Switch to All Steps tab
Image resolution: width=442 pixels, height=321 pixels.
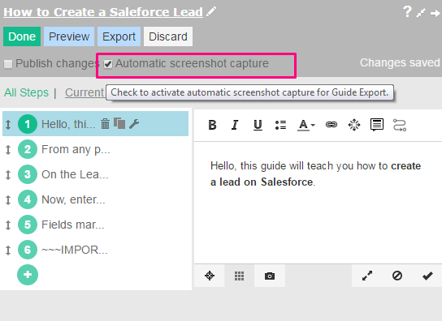click(26, 92)
